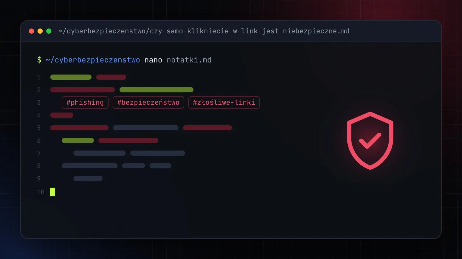462x259 pixels.
Task: Select the #złośliwe-linki tag
Action: 224,102
